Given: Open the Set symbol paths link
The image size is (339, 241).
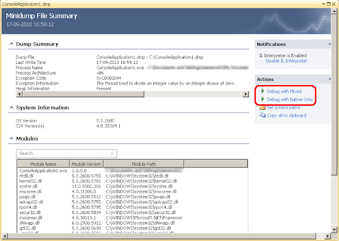Looking at the screenshot, I should pyautogui.click(x=283, y=107).
